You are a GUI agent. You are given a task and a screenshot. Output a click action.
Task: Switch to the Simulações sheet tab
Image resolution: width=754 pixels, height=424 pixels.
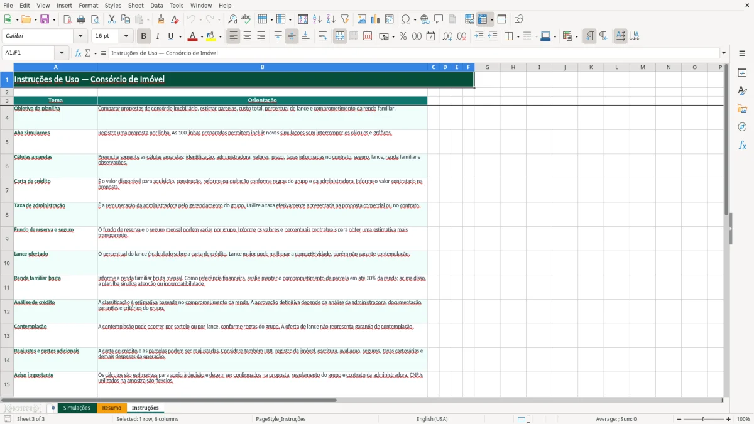77,408
